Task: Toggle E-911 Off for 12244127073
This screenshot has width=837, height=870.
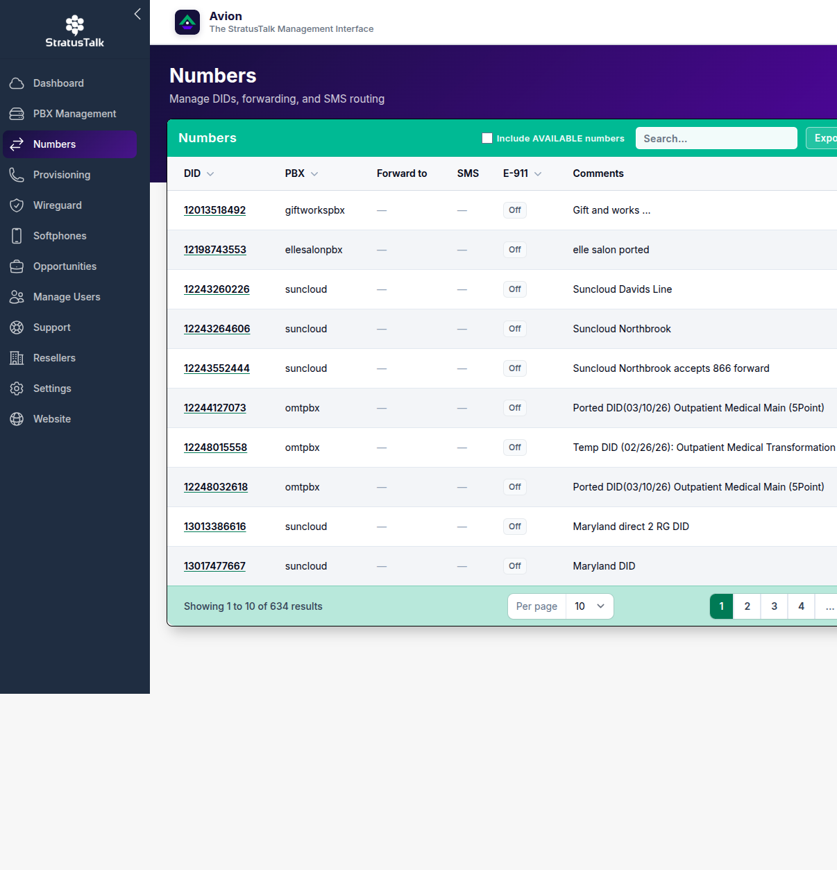Action: click(x=515, y=408)
